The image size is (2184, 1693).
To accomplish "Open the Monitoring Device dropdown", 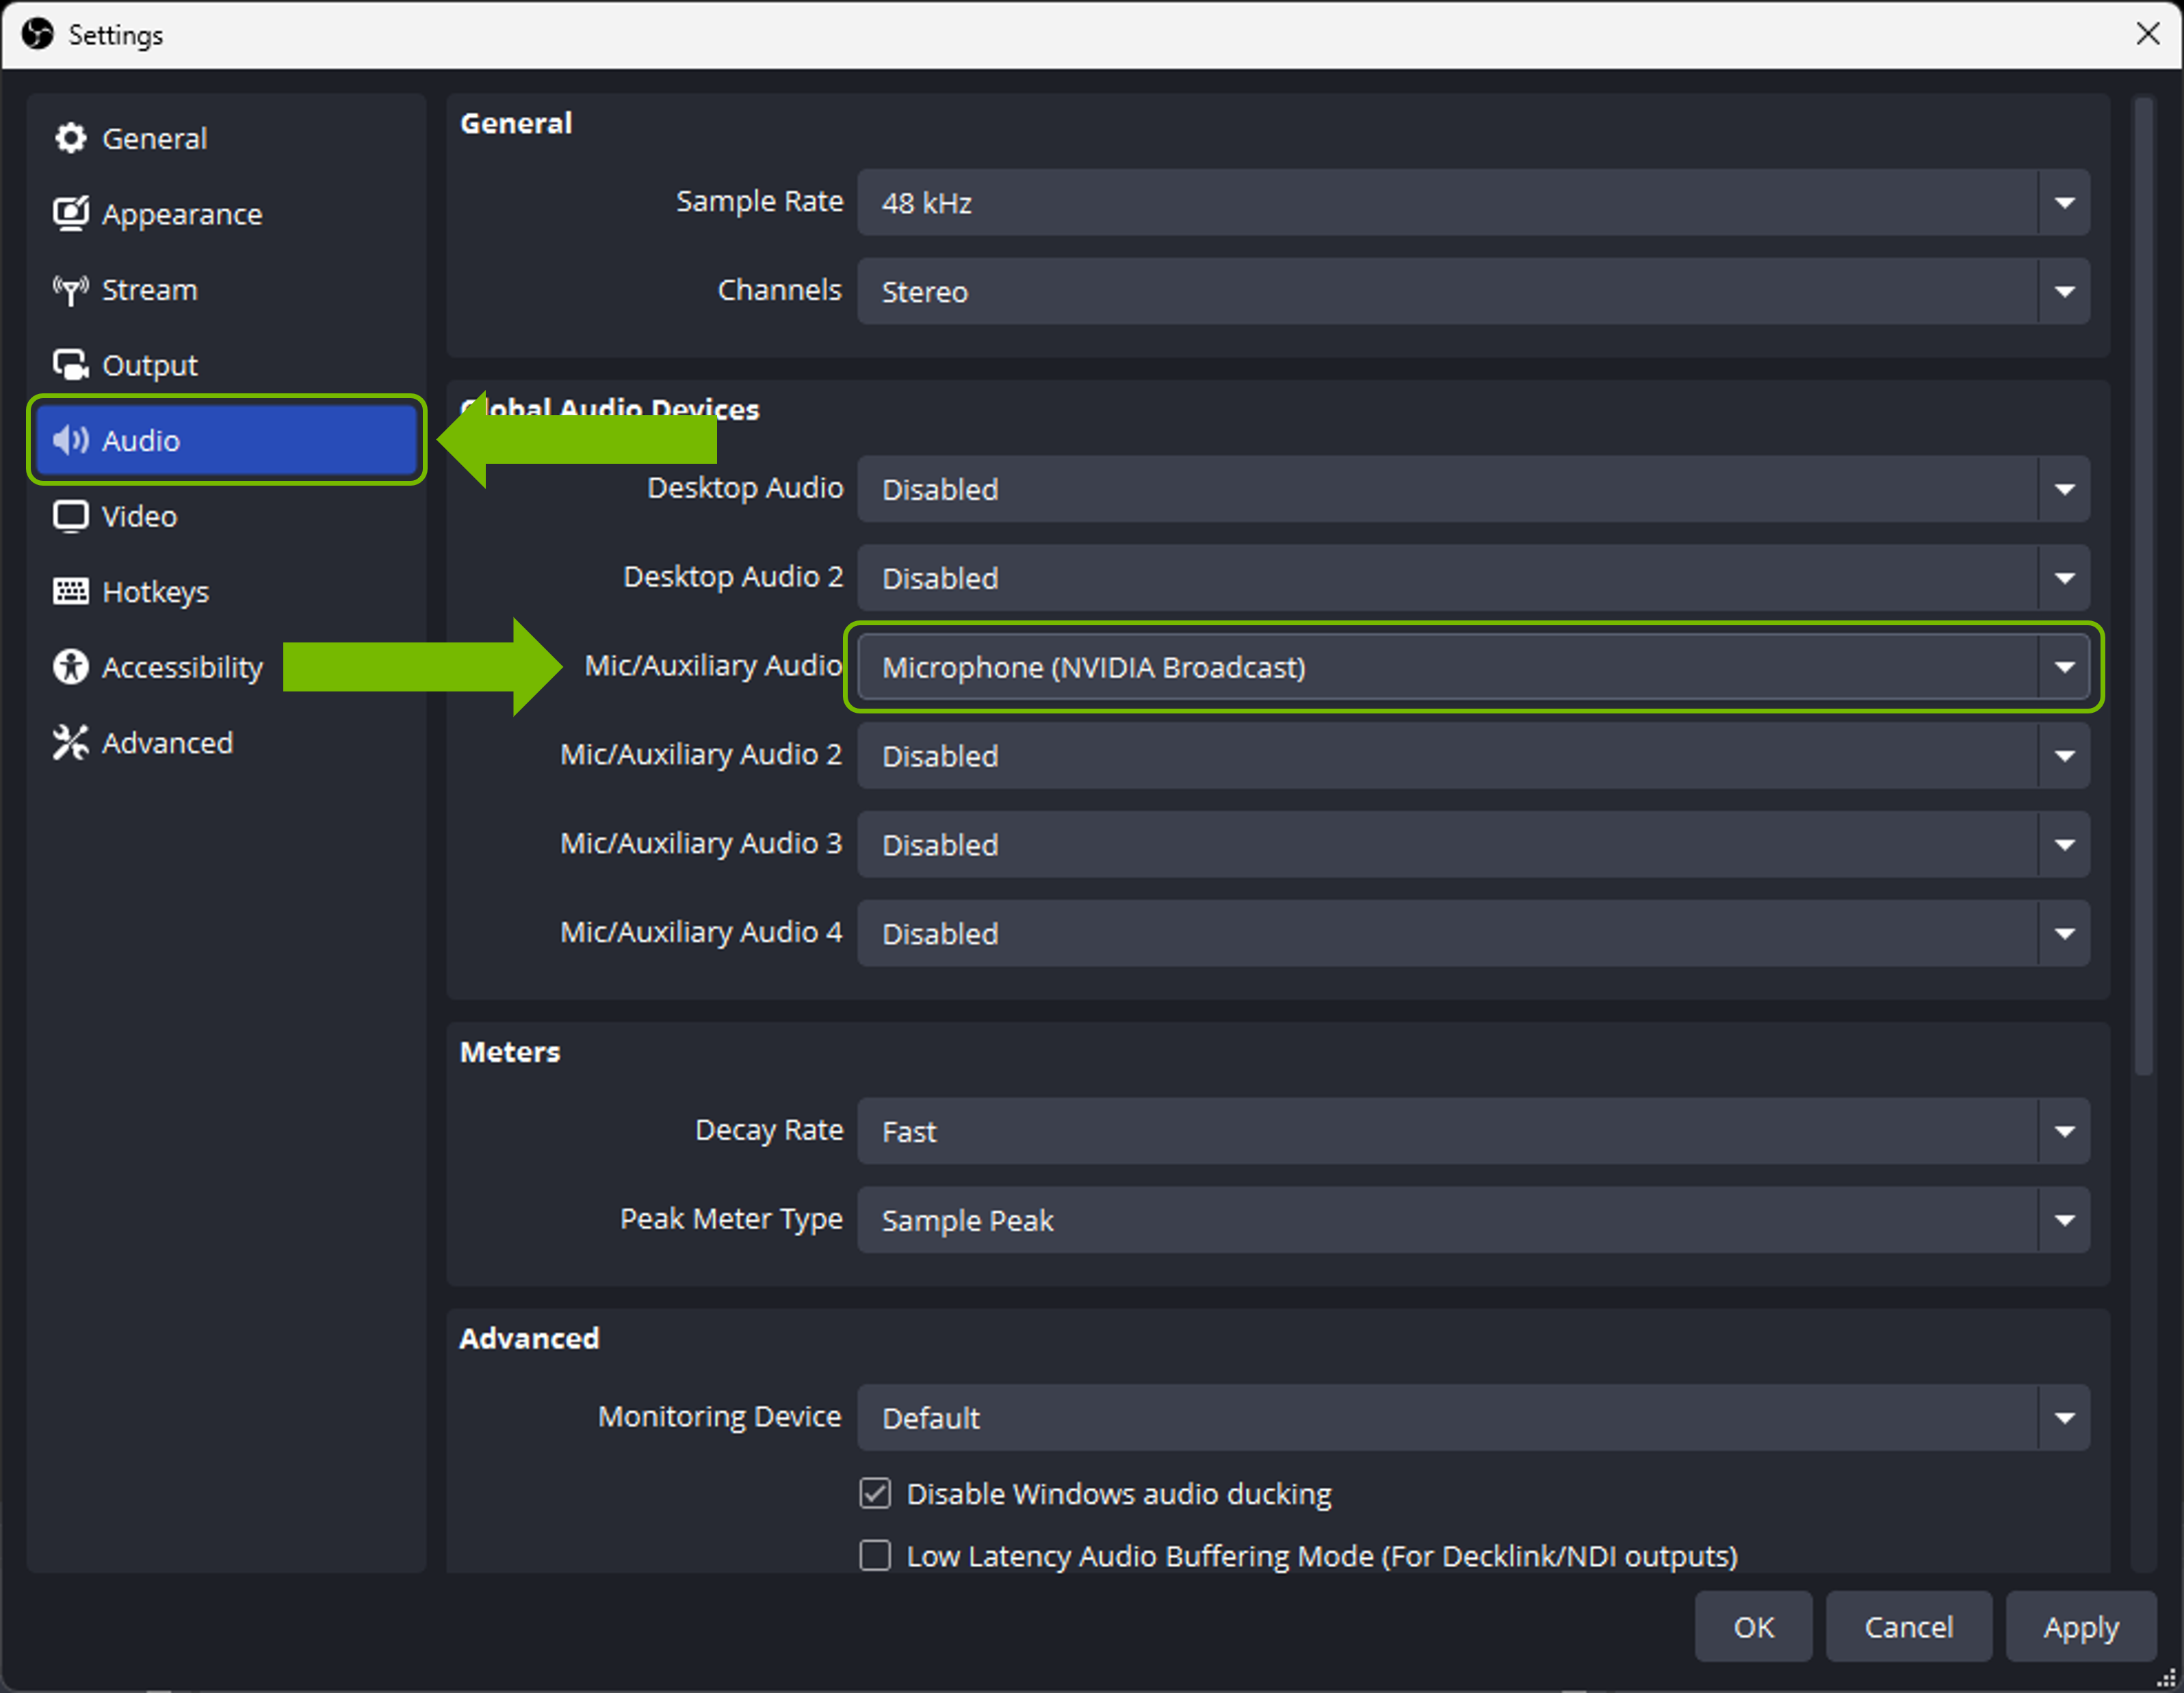I will coord(1472,1417).
